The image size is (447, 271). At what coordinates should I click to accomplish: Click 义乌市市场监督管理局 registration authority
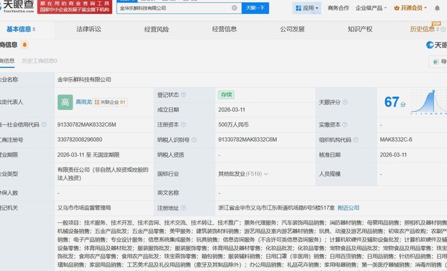[x=84, y=208]
